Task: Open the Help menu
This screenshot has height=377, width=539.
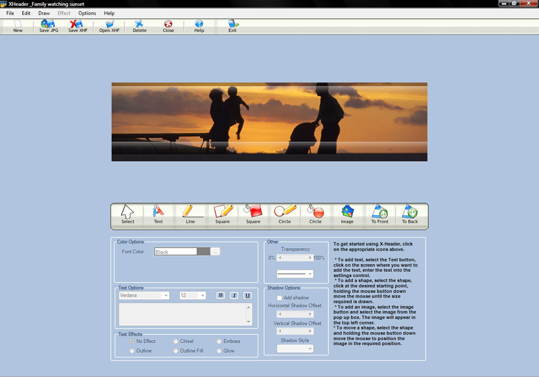Action: tap(109, 13)
